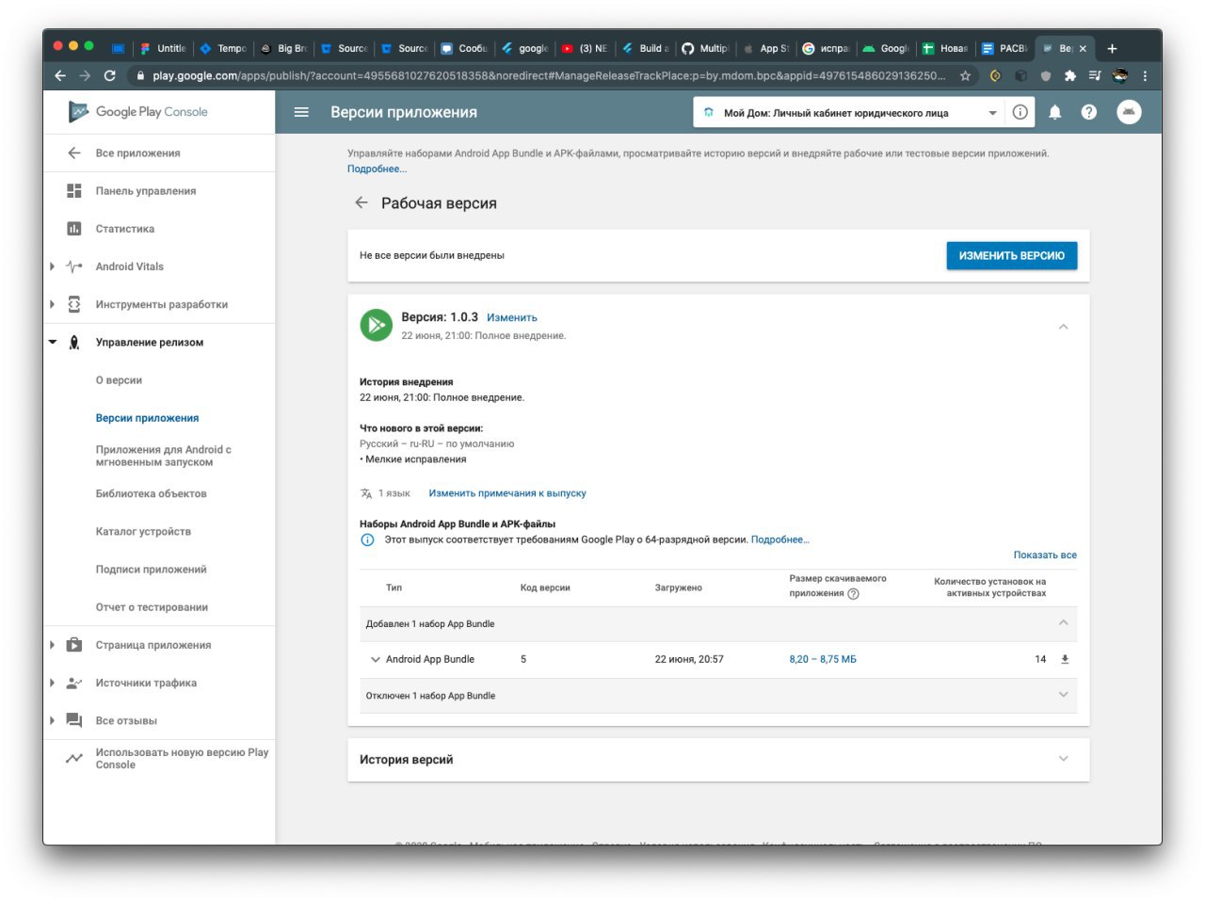Open the hamburger menu icon

pos(301,112)
